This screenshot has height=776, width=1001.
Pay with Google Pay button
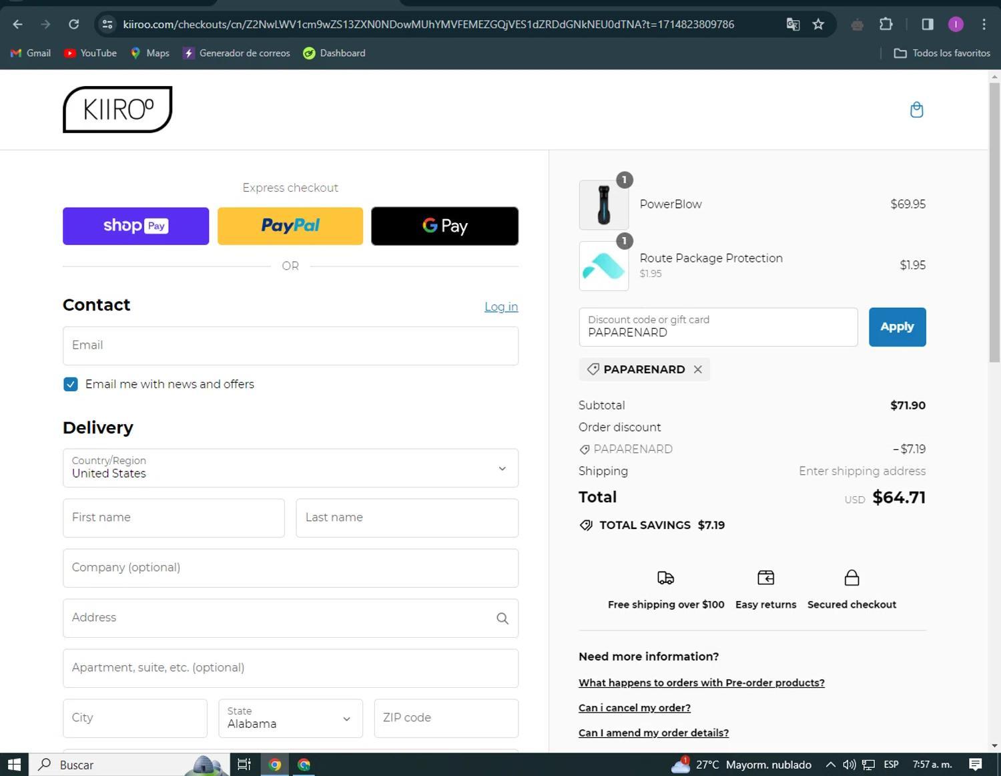[x=444, y=226]
